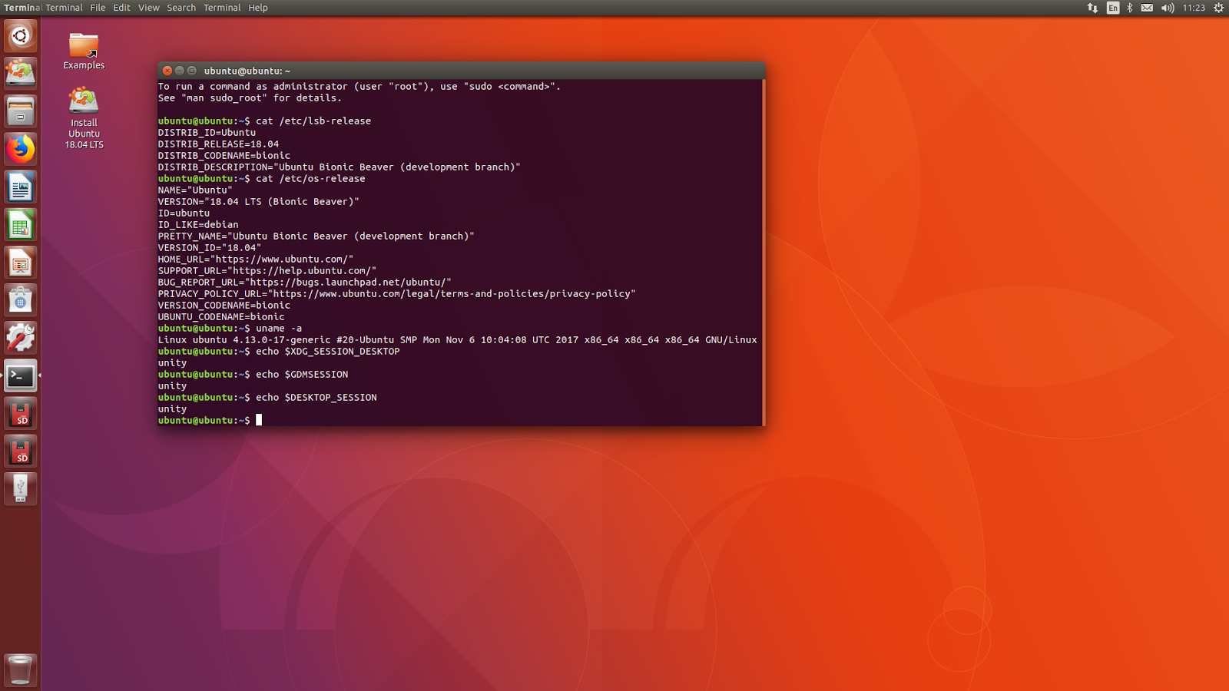Click the command echo $GDMSESSION

click(x=302, y=374)
